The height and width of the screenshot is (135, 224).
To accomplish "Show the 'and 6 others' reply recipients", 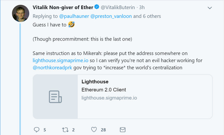I will point(147,16).
